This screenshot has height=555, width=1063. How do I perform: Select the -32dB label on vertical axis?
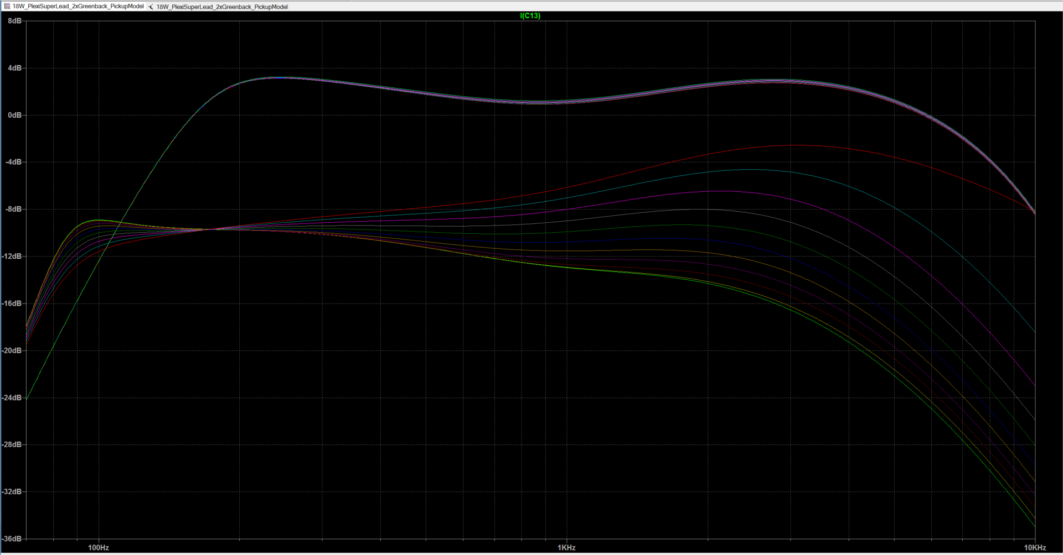(12, 491)
